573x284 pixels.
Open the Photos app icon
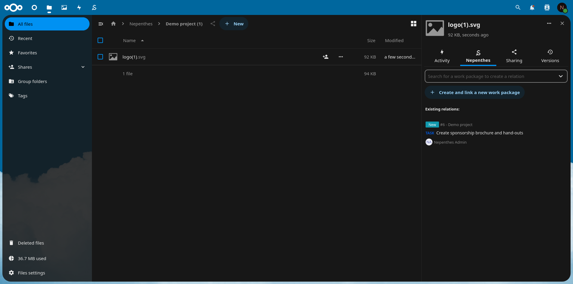[64, 7]
